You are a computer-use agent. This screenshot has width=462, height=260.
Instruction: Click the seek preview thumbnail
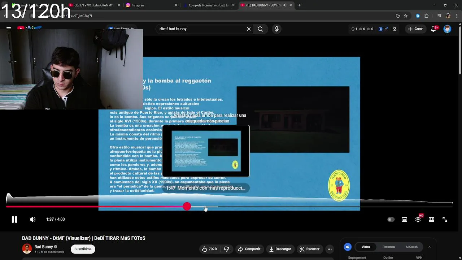point(206,151)
